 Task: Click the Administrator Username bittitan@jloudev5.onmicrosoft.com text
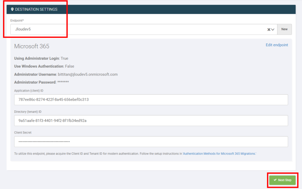pos(66,74)
